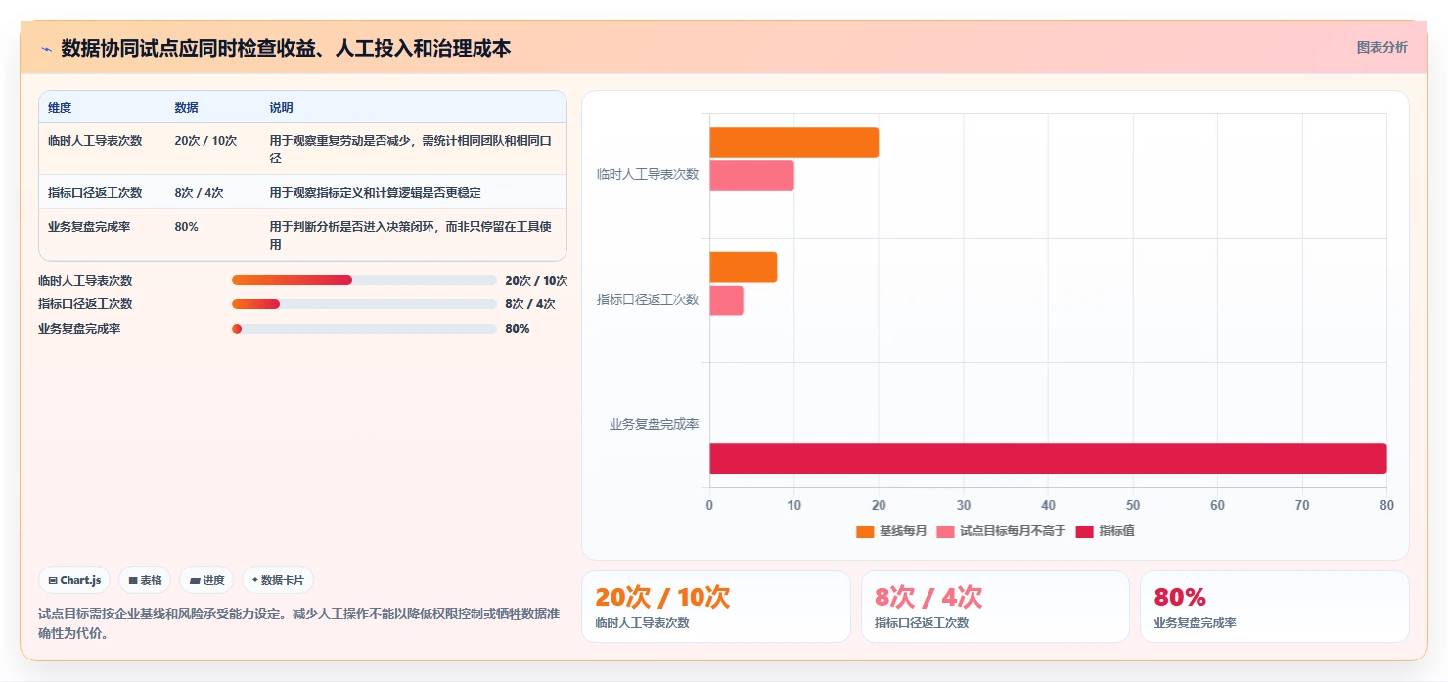The image size is (1448, 682).
Task: Click the description starting 用于观察重复劳动是否减少
Action: click(x=411, y=149)
